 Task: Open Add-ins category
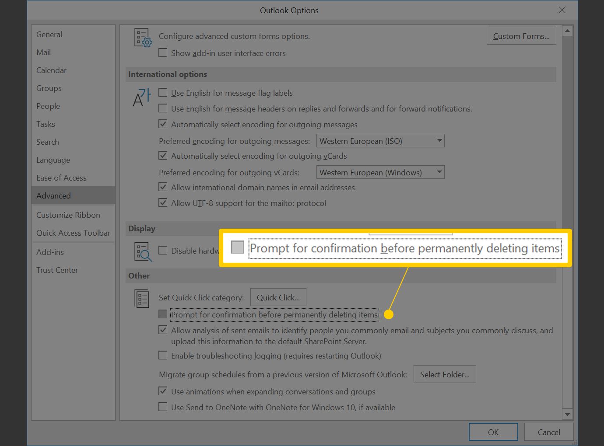(73, 252)
